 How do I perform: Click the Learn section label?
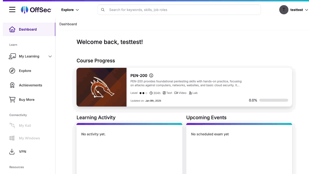13,45
